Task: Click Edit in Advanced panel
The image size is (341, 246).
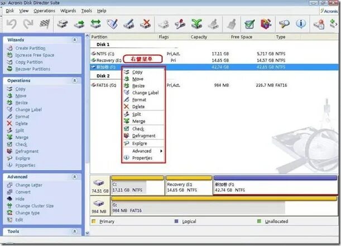Action: 19,220
